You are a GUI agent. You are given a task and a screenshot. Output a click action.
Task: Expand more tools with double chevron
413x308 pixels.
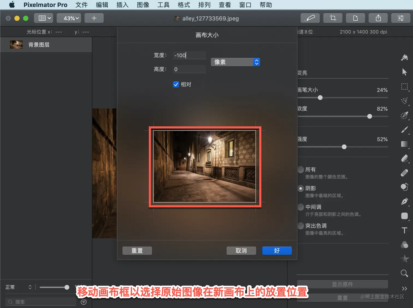405,288
